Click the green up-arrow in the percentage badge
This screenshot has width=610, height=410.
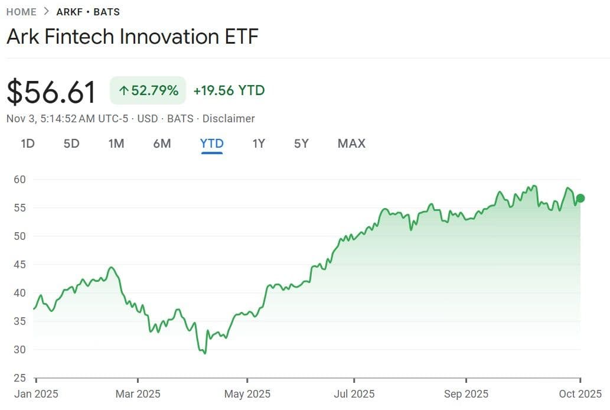pyautogui.click(x=123, y=90)
